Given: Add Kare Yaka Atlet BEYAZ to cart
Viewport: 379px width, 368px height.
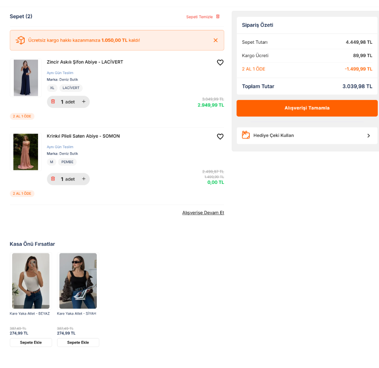Looking at the screenshot, I should click(31, 342).
